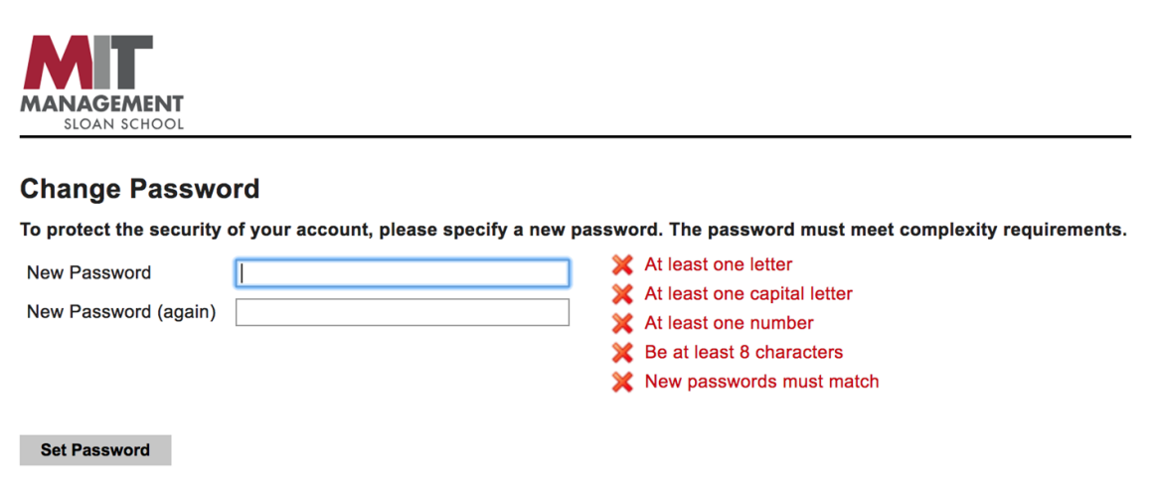Click the "New Password (again)" field label

121,312
